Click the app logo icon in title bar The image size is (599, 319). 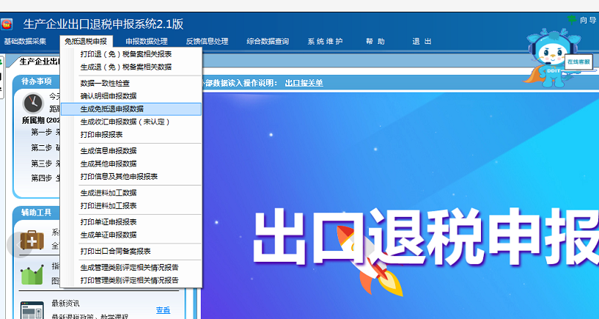[7, 24]
